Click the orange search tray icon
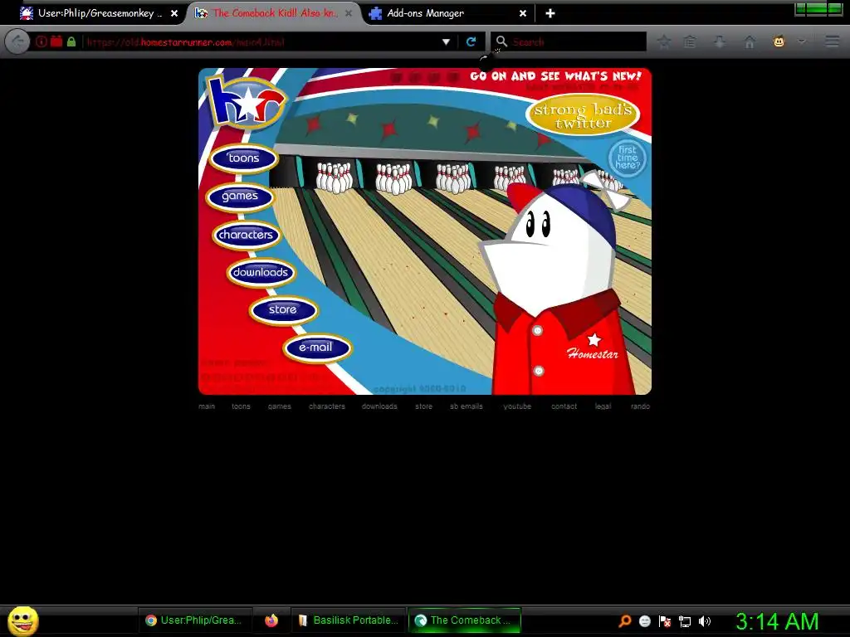850x637 pixels. tap(625, 621)
